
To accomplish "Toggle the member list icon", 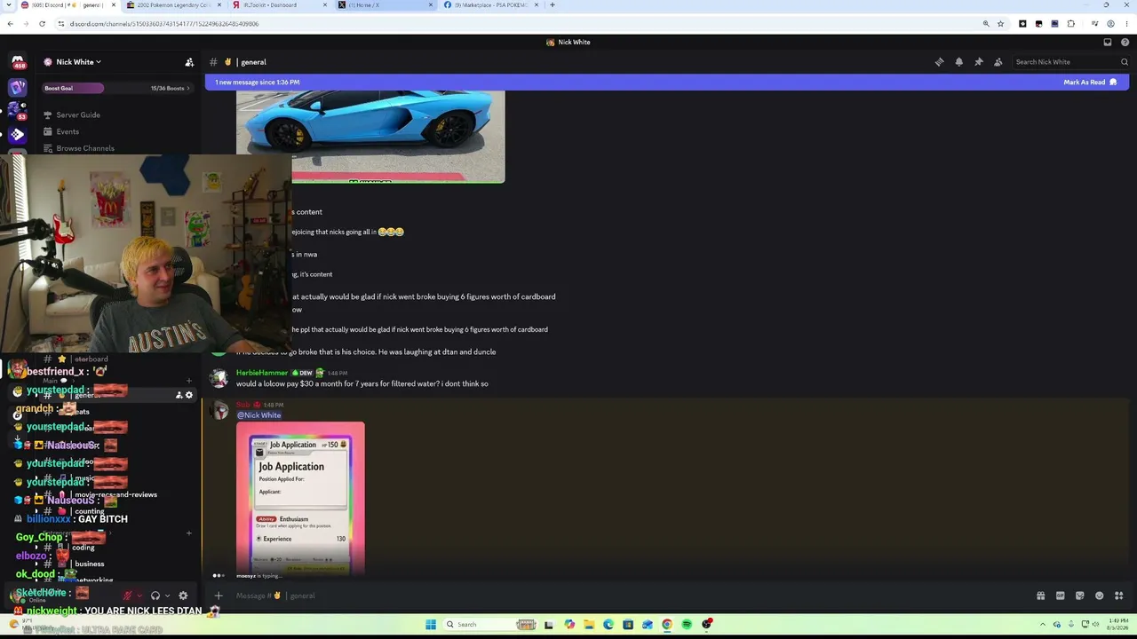I will click(998, 62).
